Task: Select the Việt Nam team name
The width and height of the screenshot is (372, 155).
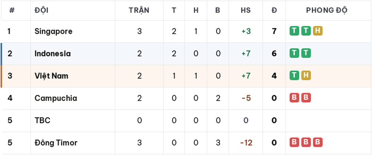Action: pos(51,76)
